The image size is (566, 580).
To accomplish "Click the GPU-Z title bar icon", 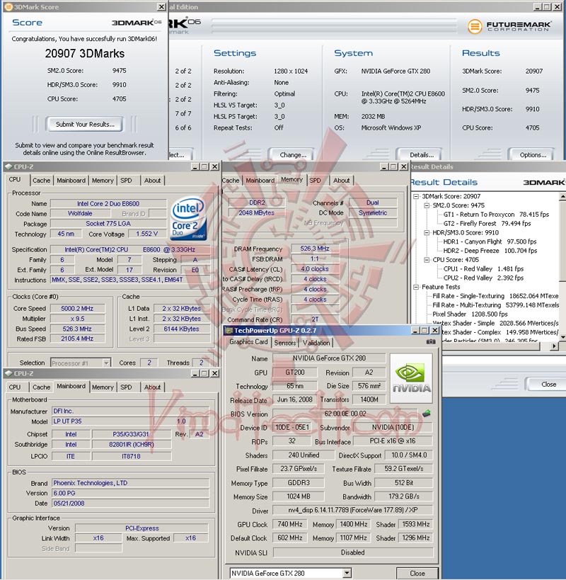I will [x=229, y=330].
